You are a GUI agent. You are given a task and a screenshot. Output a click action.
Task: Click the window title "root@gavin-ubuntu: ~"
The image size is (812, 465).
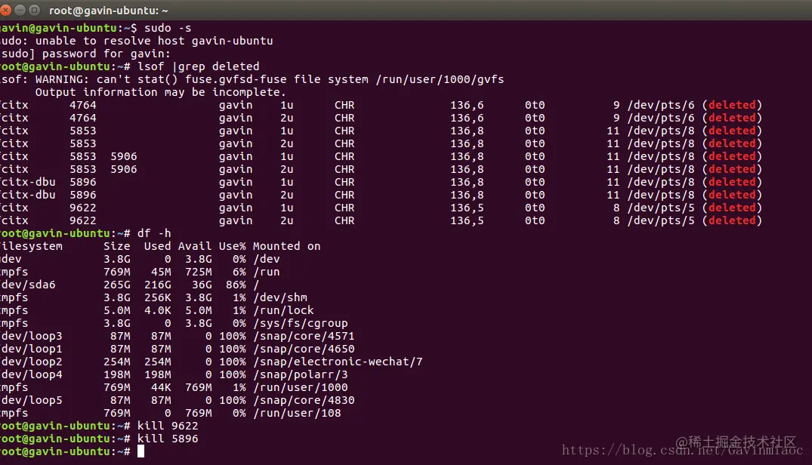pyautogui.click(x=108, y=11)
